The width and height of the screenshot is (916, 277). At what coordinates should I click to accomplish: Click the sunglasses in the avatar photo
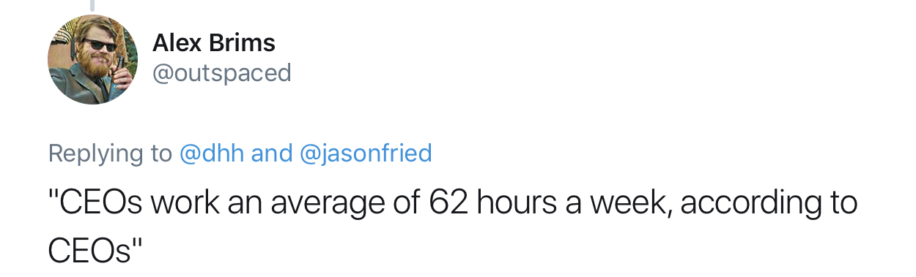[100, 45]
